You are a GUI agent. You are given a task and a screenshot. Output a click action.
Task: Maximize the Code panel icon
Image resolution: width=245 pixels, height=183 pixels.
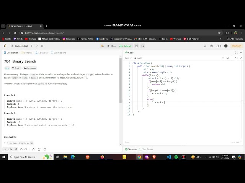click(237, 53)
